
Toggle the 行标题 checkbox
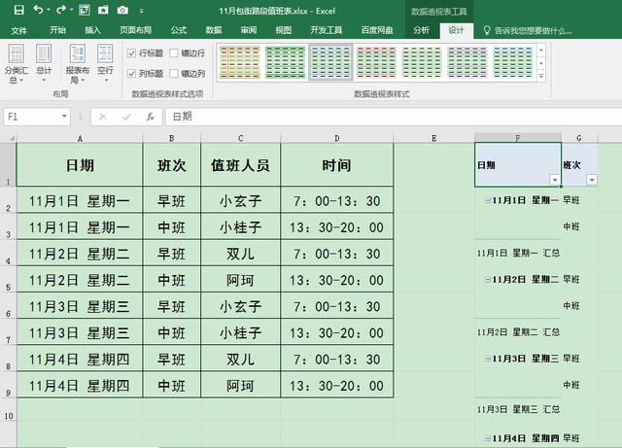[132, 53]
